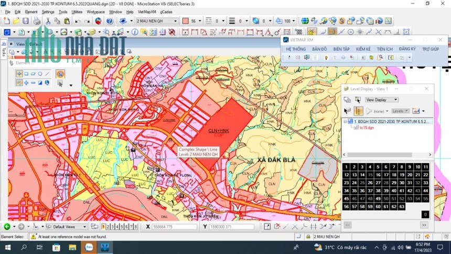Click status bar warning about reference model
The height and width of the screenshot is (254, 451).
69,237
